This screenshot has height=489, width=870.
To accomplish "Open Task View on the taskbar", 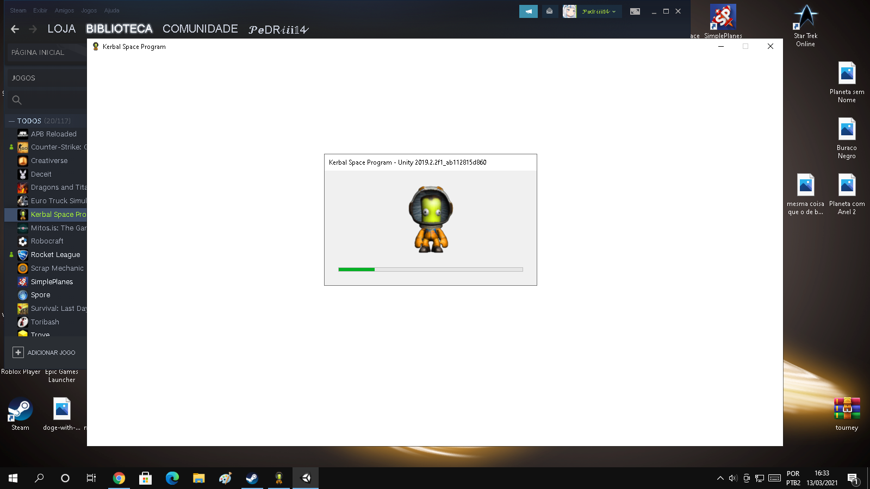I will [x=91, y=478].
